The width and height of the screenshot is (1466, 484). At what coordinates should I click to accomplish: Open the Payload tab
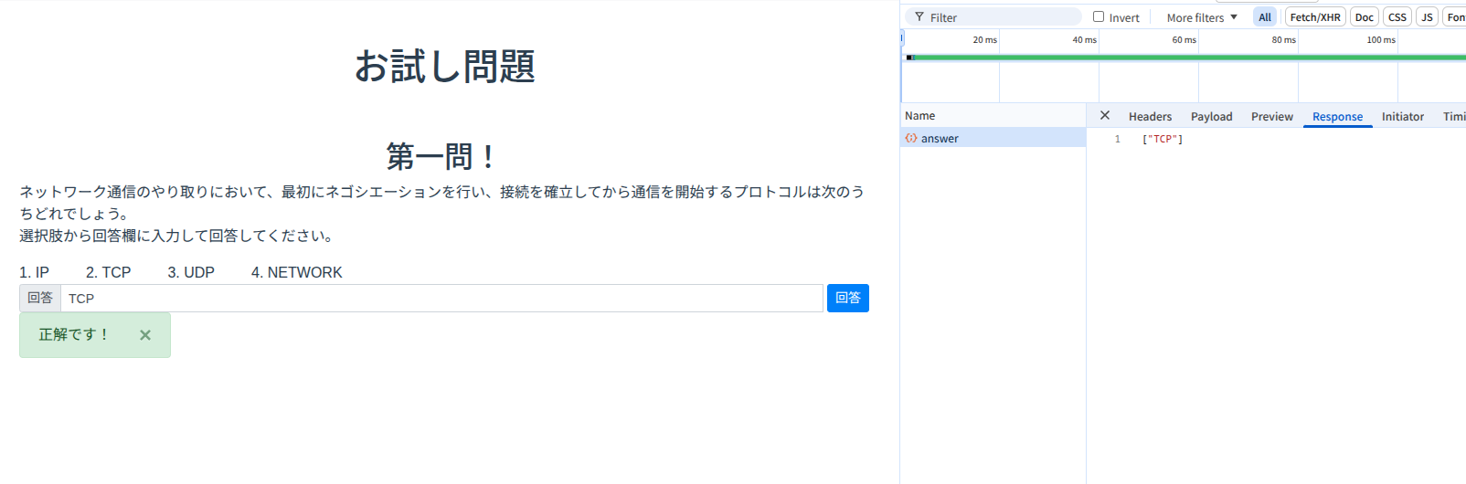coord(1211,117)
